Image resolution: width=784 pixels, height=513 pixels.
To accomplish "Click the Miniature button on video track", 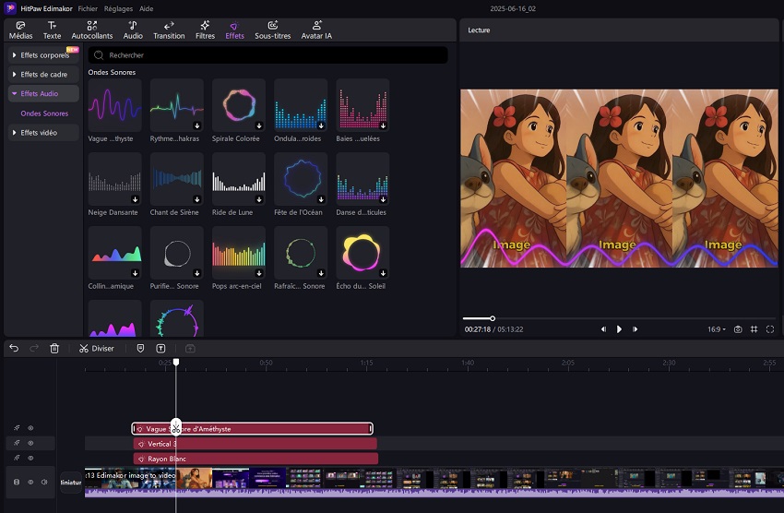I will point(71,482).
